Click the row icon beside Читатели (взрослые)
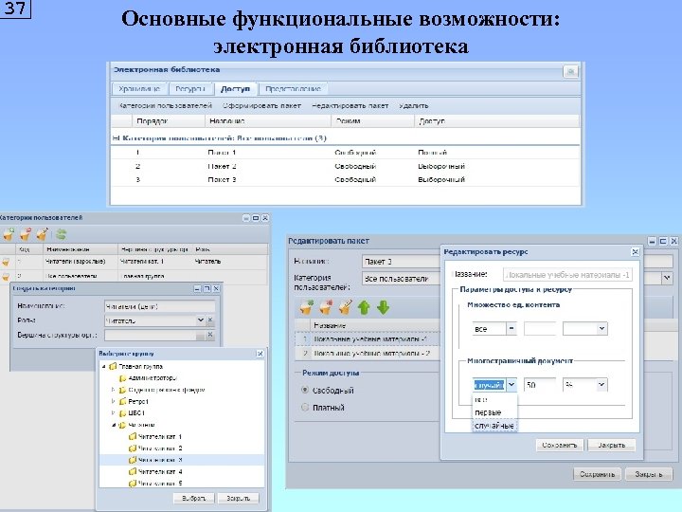 point(6,262)
